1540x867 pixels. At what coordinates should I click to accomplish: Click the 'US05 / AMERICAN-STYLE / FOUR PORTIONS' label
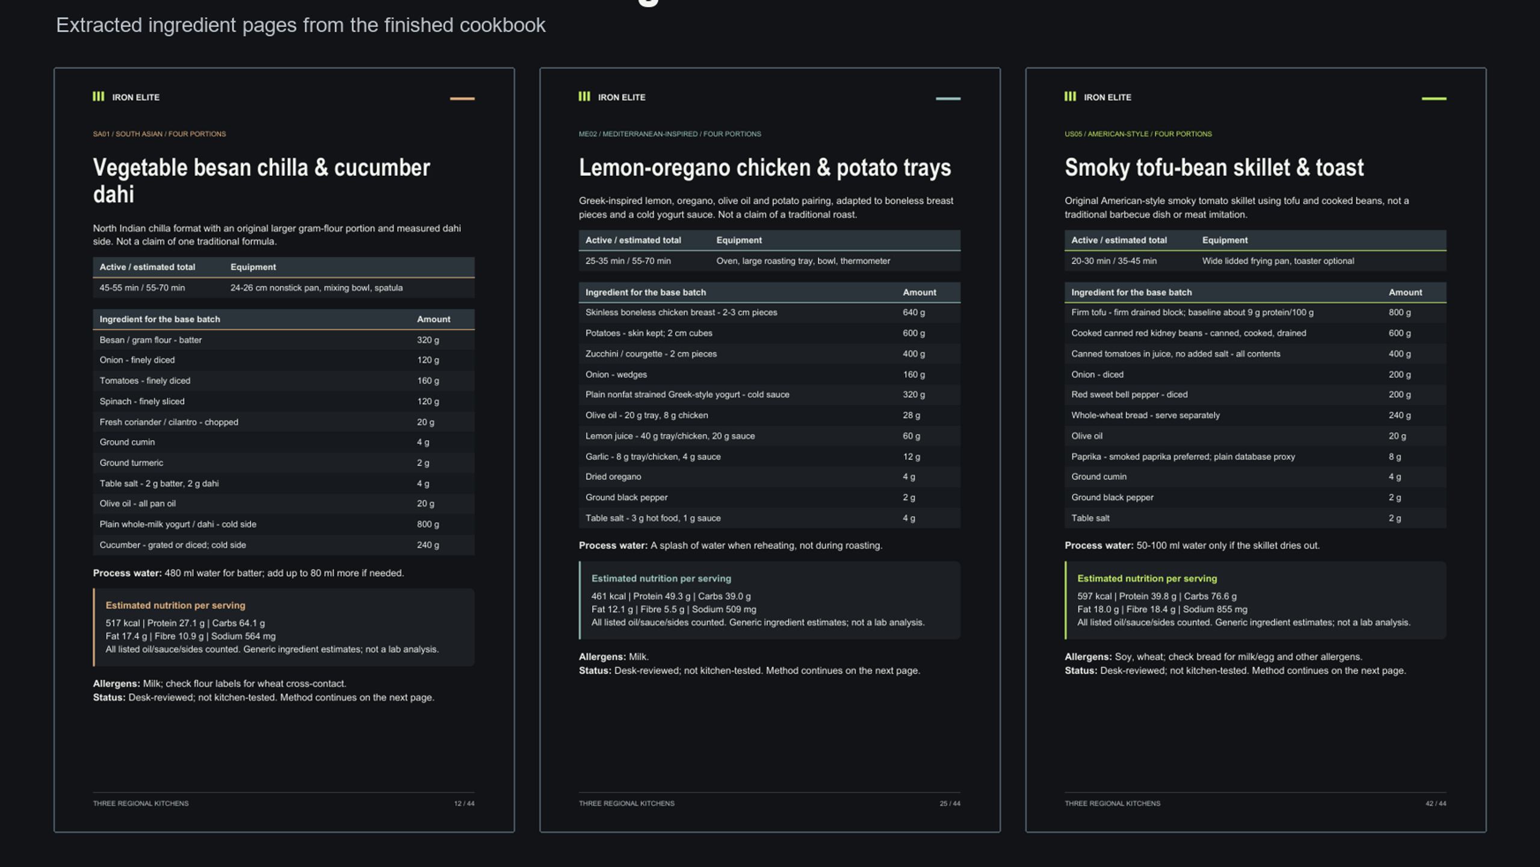[1138, 134]
